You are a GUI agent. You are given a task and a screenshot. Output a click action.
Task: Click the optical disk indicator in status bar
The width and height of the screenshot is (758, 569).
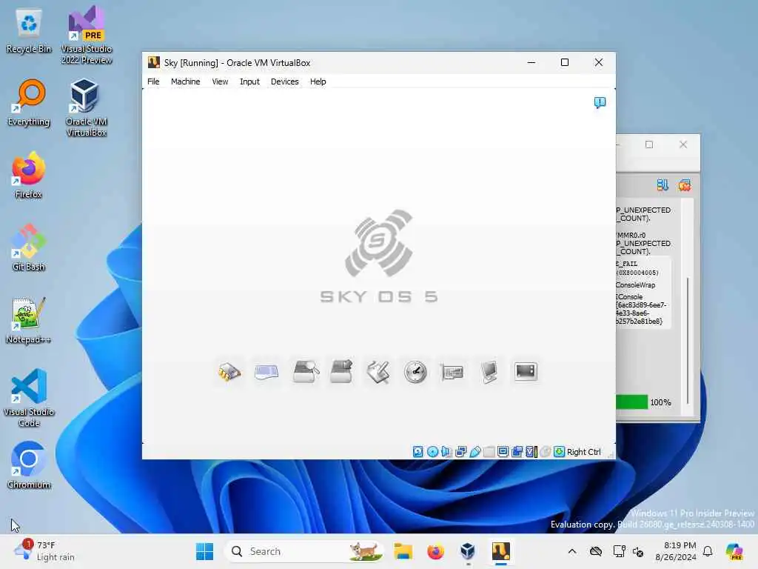(432, 451)
